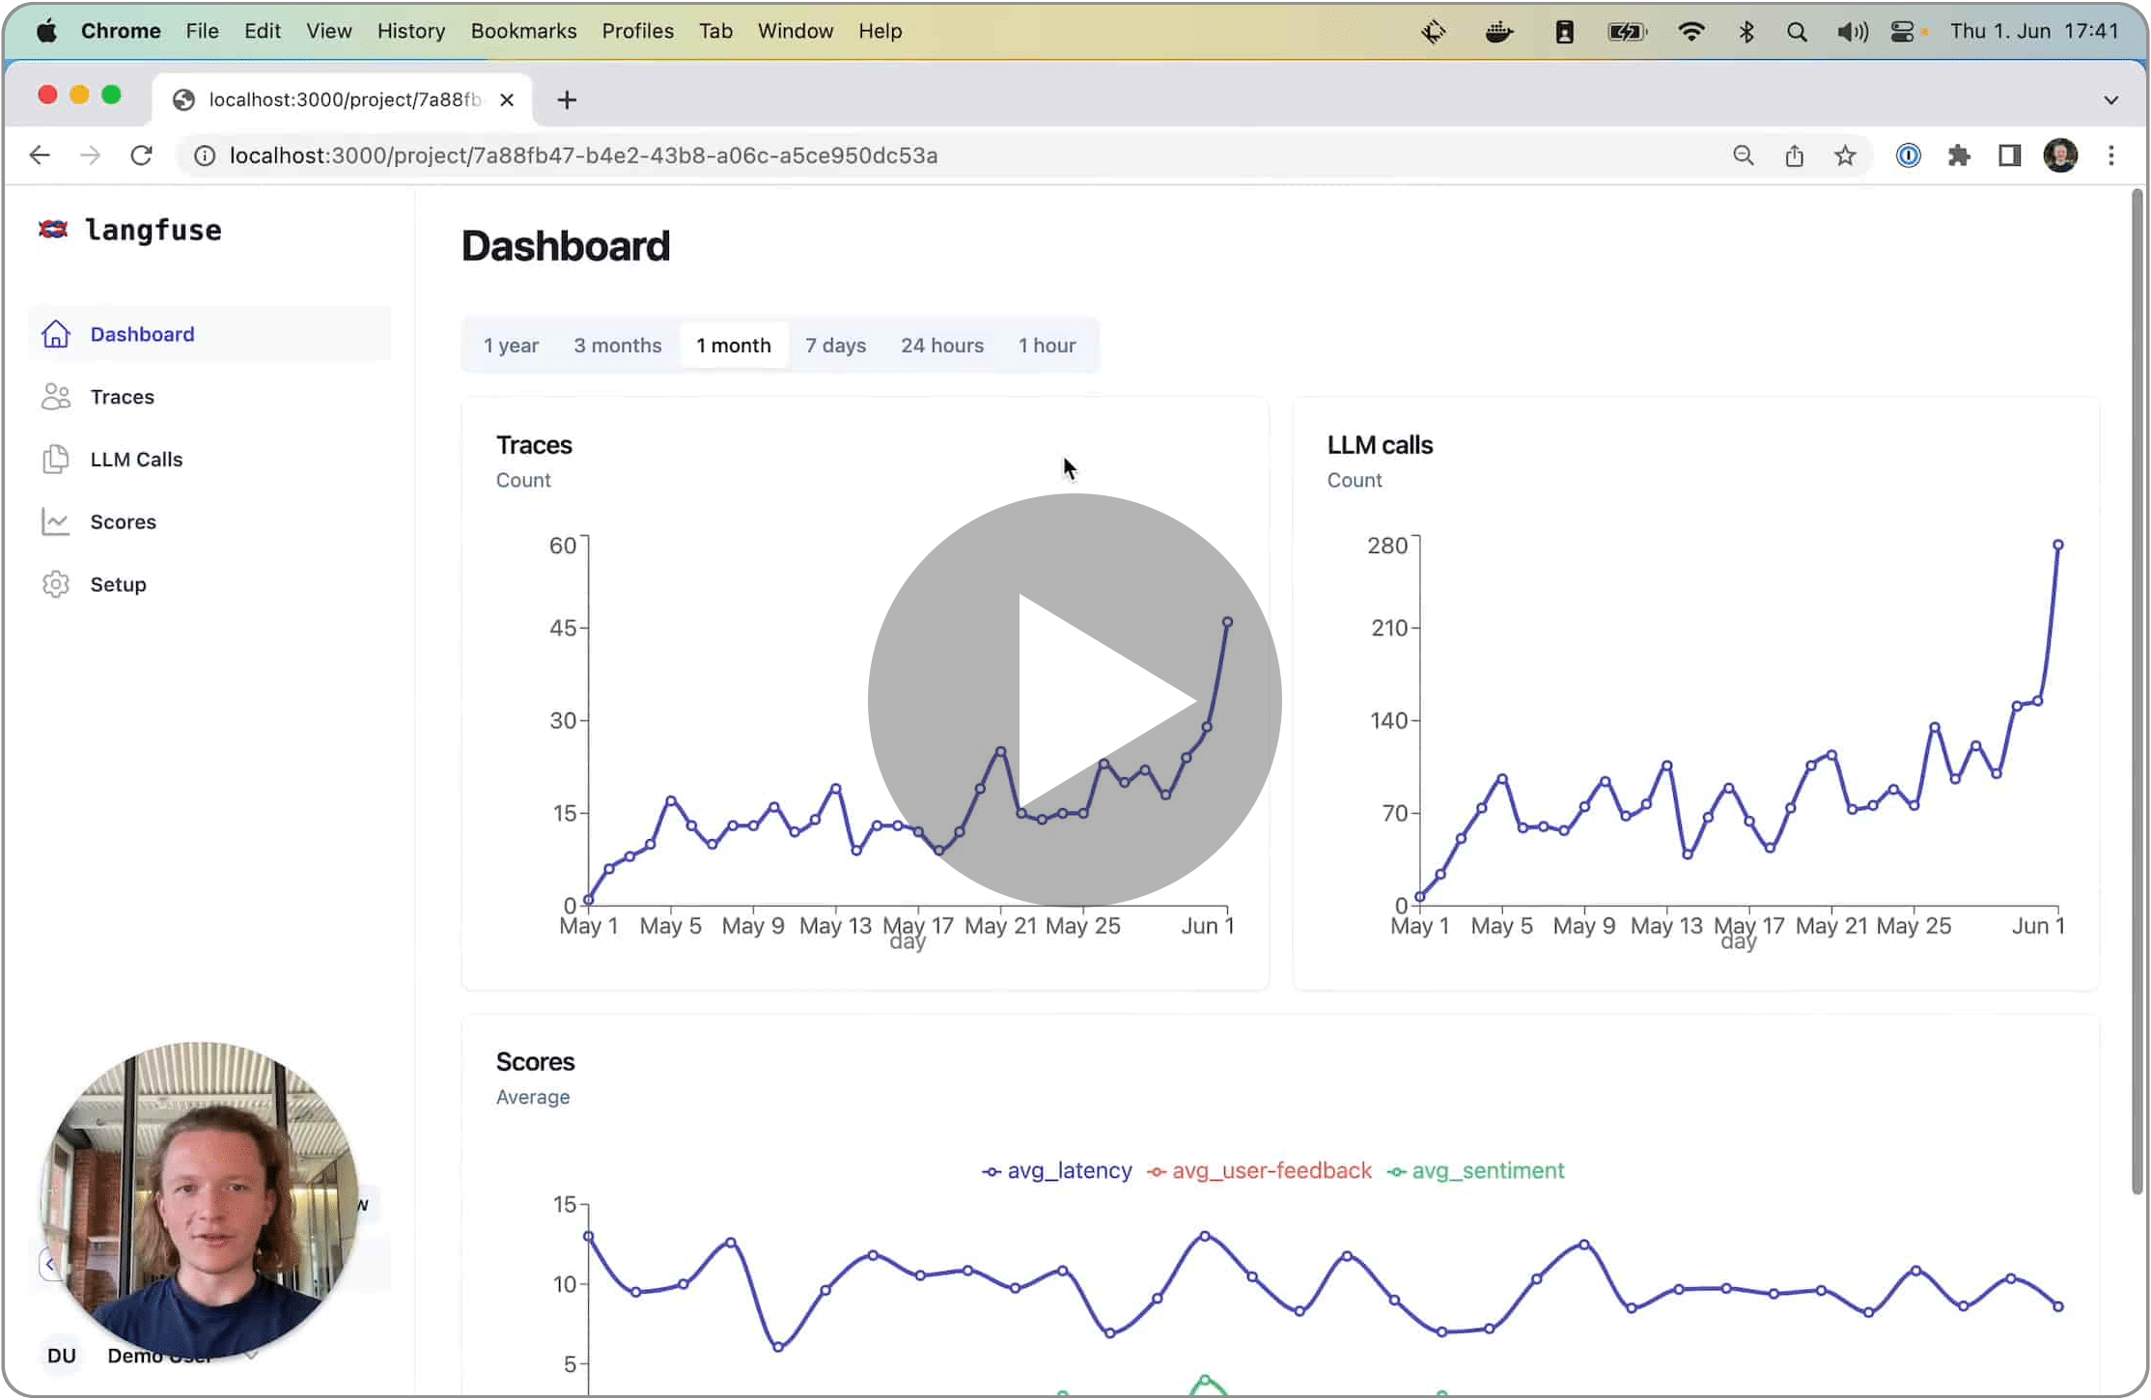The height and width of the screenshot is (1400, 2151).
Task: Go back with the browser back arrow
Action: coord(40,155)
